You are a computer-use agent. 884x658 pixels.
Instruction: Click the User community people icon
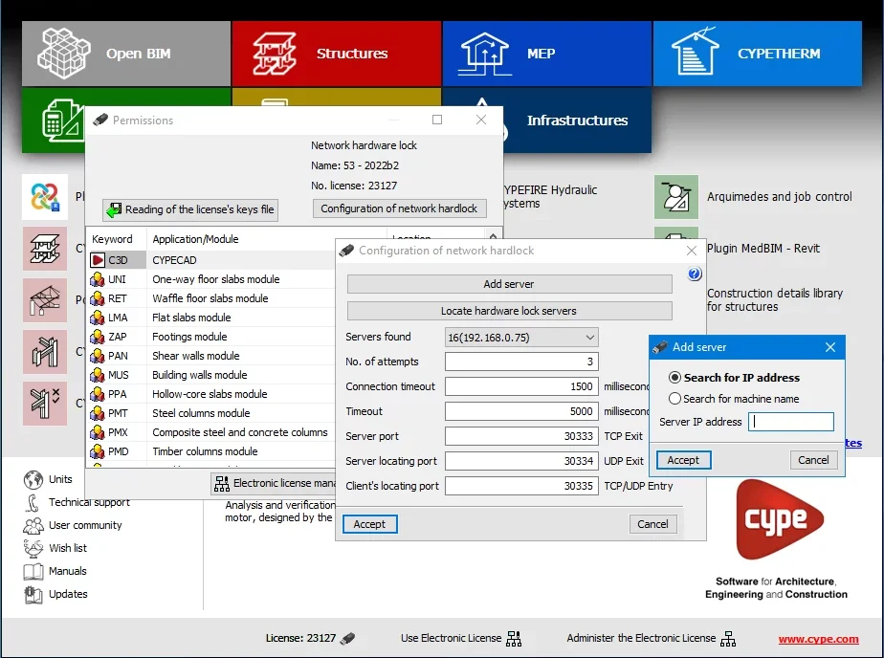(33, 526)
